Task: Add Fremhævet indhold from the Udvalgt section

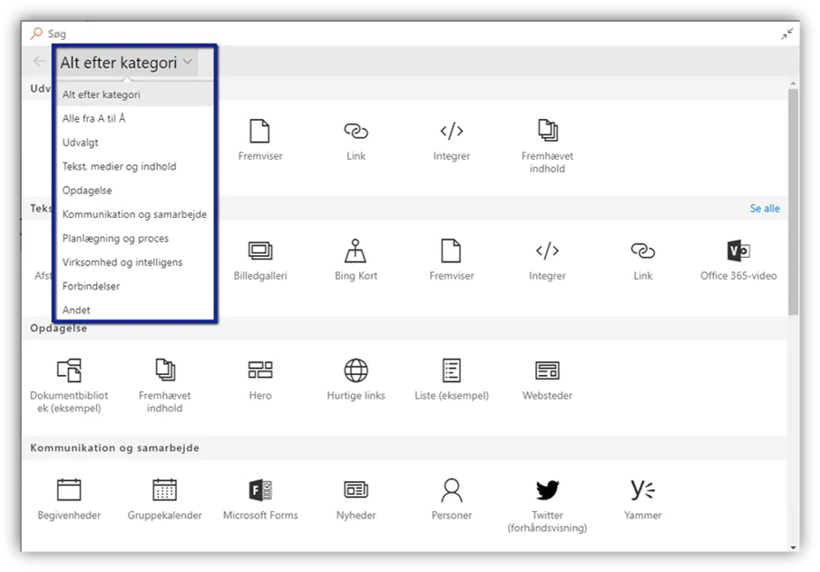Action: 547,146
